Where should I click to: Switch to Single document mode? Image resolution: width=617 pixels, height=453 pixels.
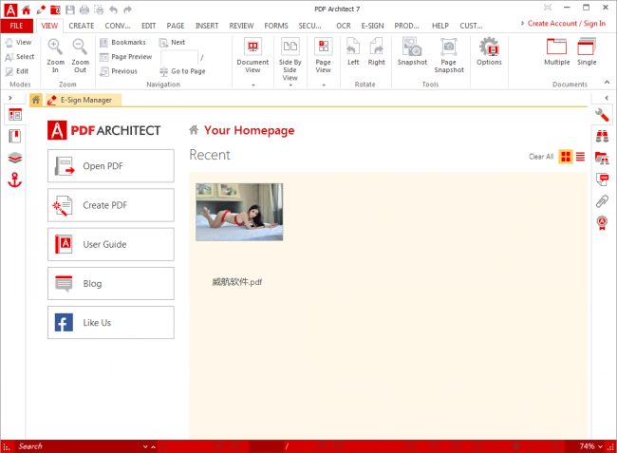587,51
